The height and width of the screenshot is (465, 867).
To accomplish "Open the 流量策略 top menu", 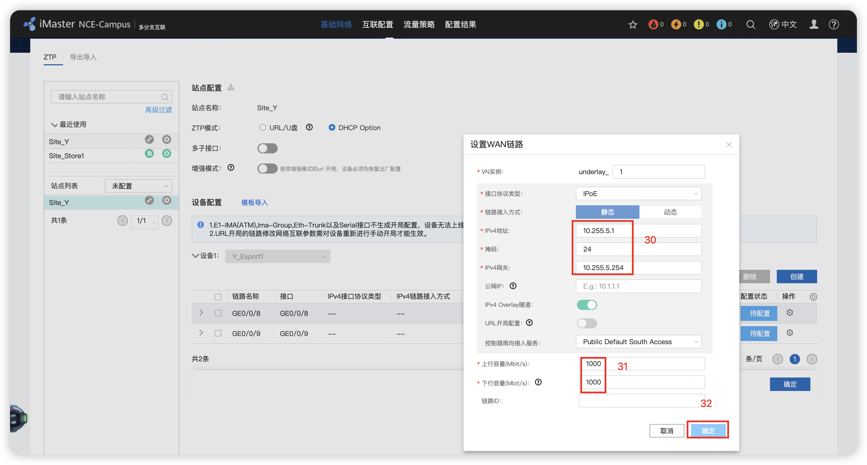I will point(419,25).
